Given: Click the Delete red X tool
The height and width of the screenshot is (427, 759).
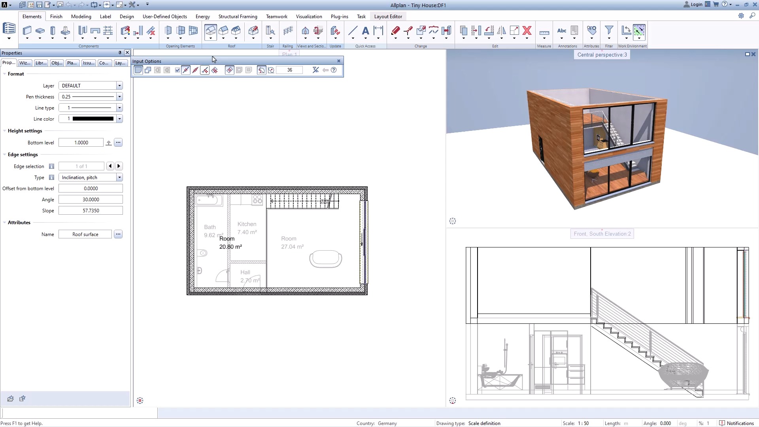Looking at the screenshot, I should [x=527, y=30].
